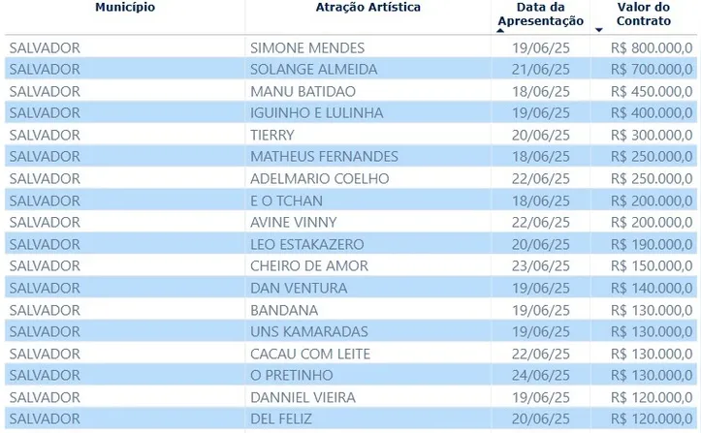This screenshot has width=701, height=433.
Task: Click the IGUINHO E LULINHA entry
Action: click(x=316, y=112)
